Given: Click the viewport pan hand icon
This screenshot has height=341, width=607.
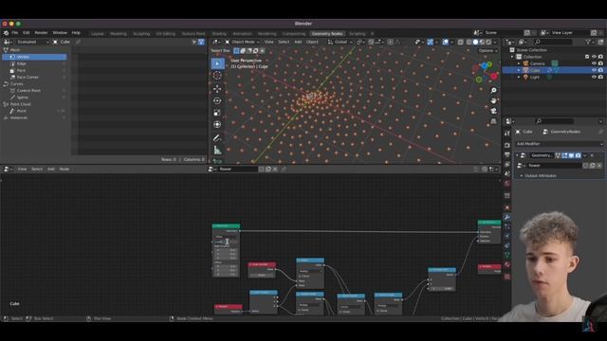Looking at the screenshot, I should [493, 100].
